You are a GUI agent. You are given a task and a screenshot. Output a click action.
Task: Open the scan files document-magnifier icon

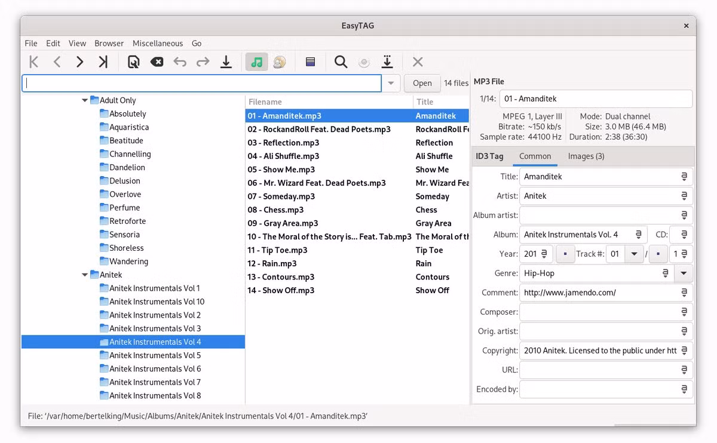tap(134, 61)
